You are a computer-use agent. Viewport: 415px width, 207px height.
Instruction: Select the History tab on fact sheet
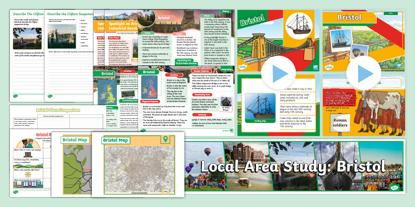[x=226, y=11]
